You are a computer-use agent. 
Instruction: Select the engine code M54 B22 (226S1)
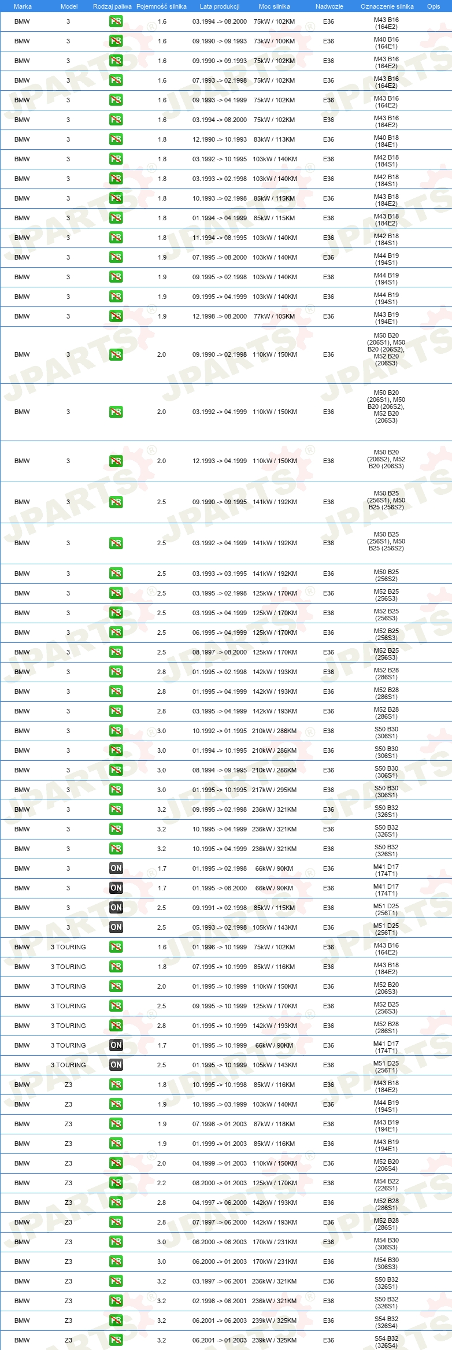pyautogui.click(x=386, y=1185)
